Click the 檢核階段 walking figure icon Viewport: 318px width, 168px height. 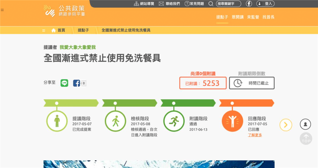point(116,121)
